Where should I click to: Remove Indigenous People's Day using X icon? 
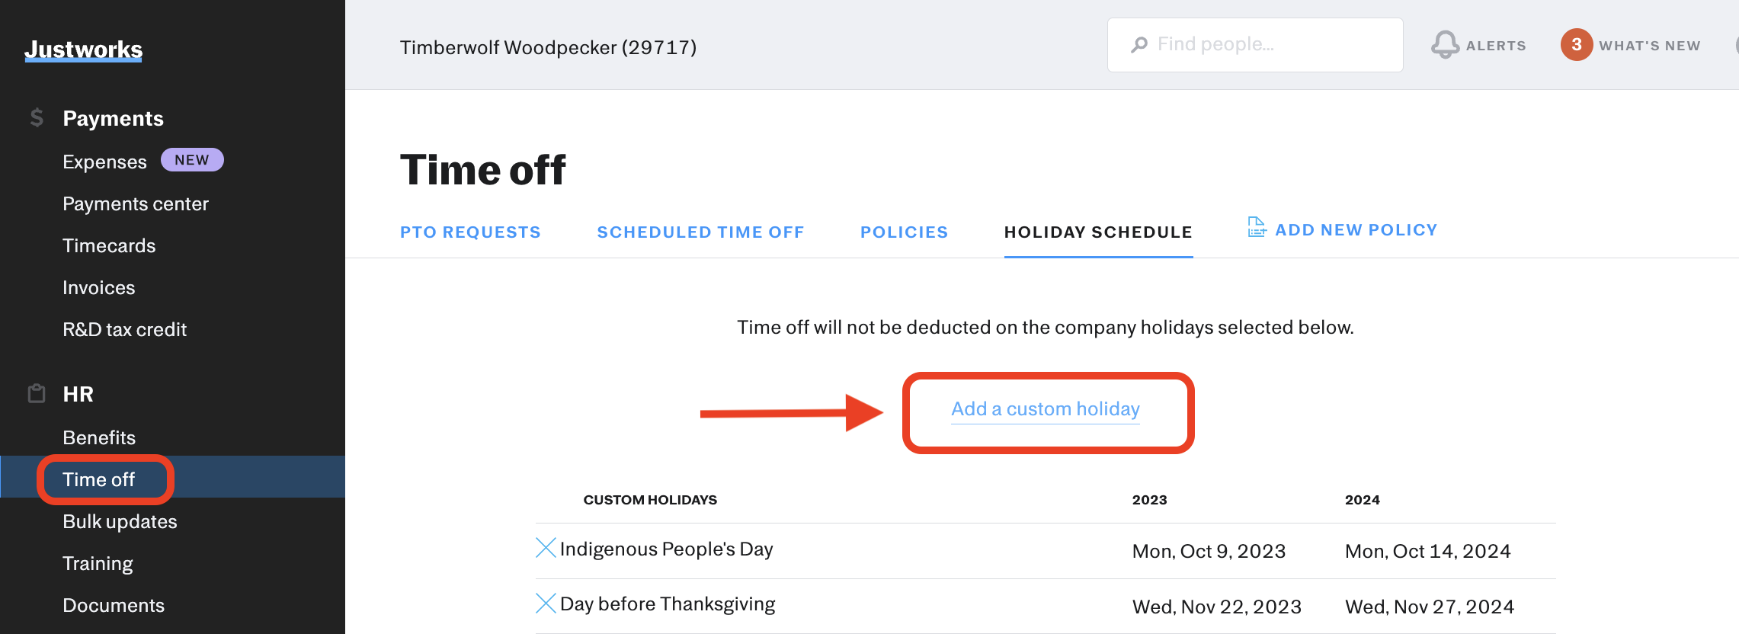pyautogui.click(x=546, y=548)
